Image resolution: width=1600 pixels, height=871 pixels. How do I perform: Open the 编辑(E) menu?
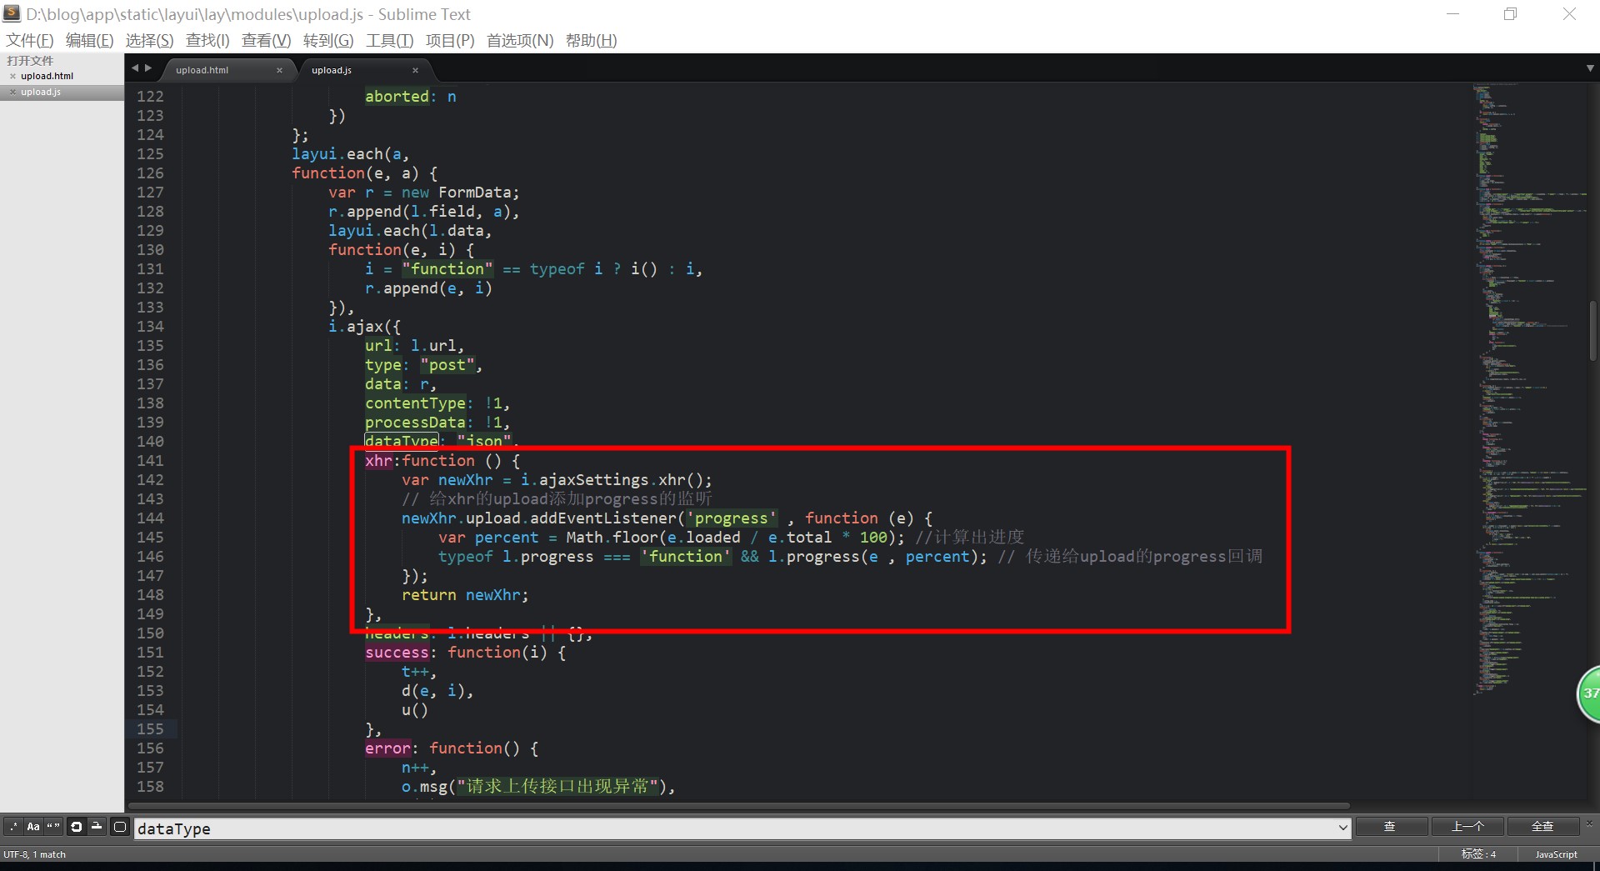89,41
